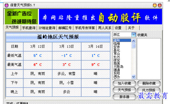Viewport: 170px width, 104px height.
Task: Click the 服务器 button
Action: tap(124, 97)
